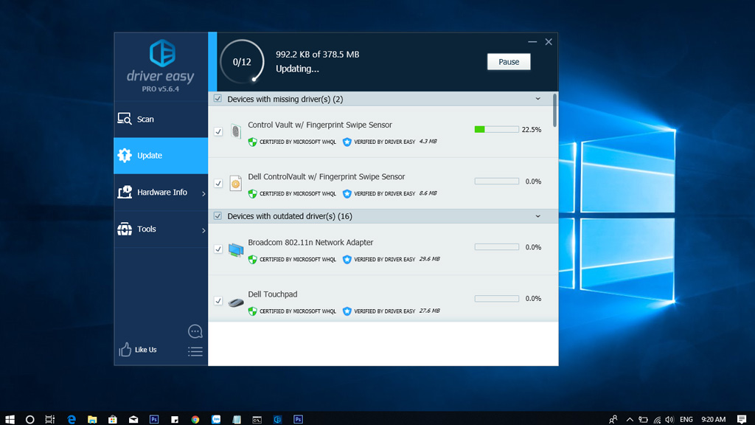Open the Windows Start menu
The width and height of the screenshot is (755, 425).
tap(10, 419)
